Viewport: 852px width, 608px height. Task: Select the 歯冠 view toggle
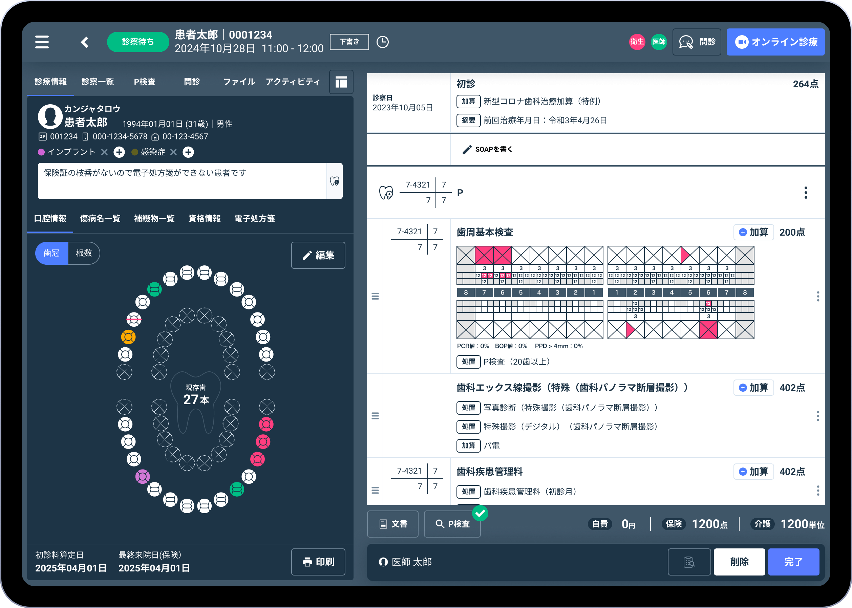(51, 253)
